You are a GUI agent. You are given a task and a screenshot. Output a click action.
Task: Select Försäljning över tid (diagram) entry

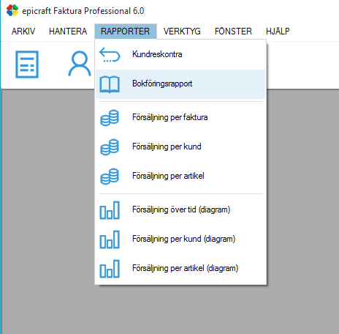pos(180,209)
